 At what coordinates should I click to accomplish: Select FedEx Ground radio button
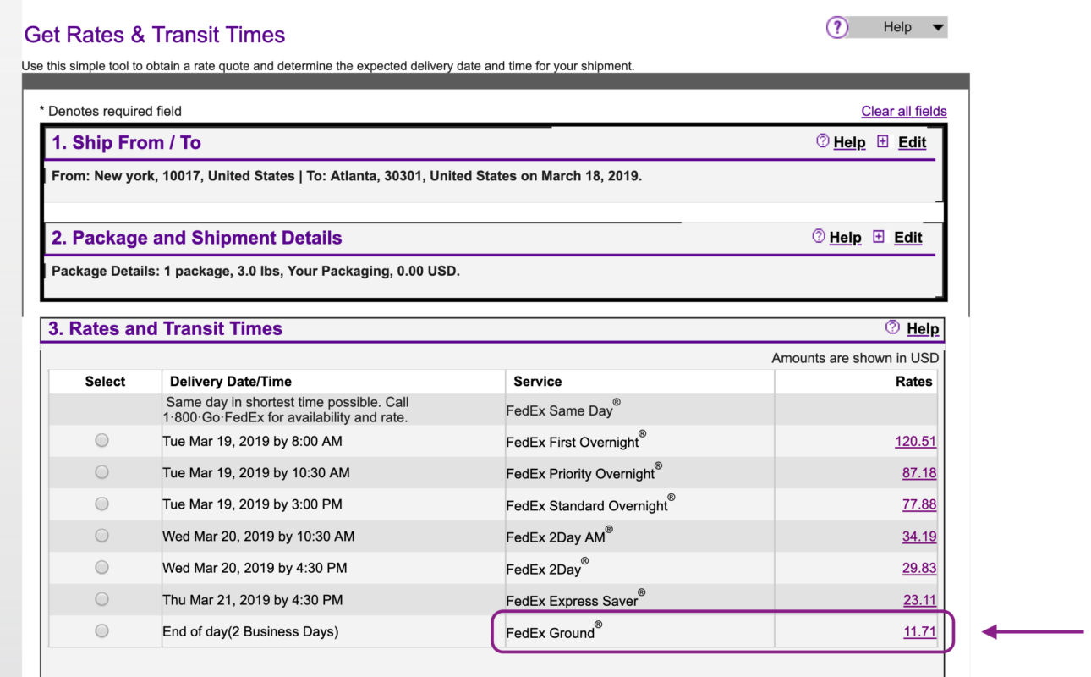101,630
